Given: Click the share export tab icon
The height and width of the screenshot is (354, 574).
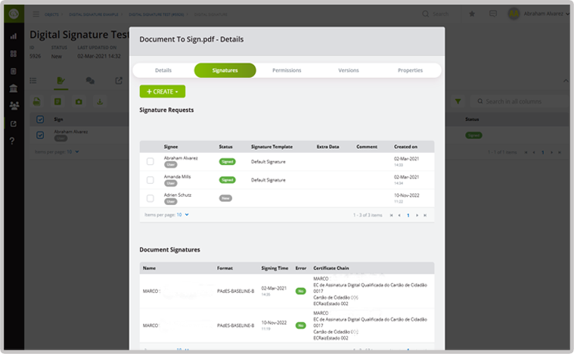Looking at the screenshot, I should click(119, 80).
